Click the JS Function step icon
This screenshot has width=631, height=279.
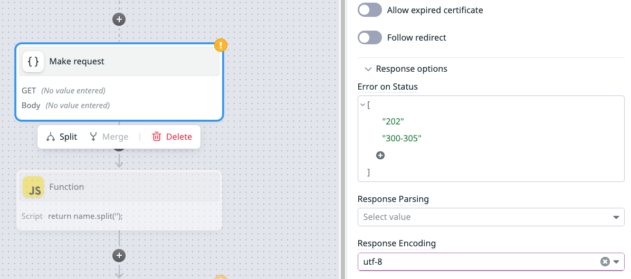pyautogui.click(x=33, y=187)
